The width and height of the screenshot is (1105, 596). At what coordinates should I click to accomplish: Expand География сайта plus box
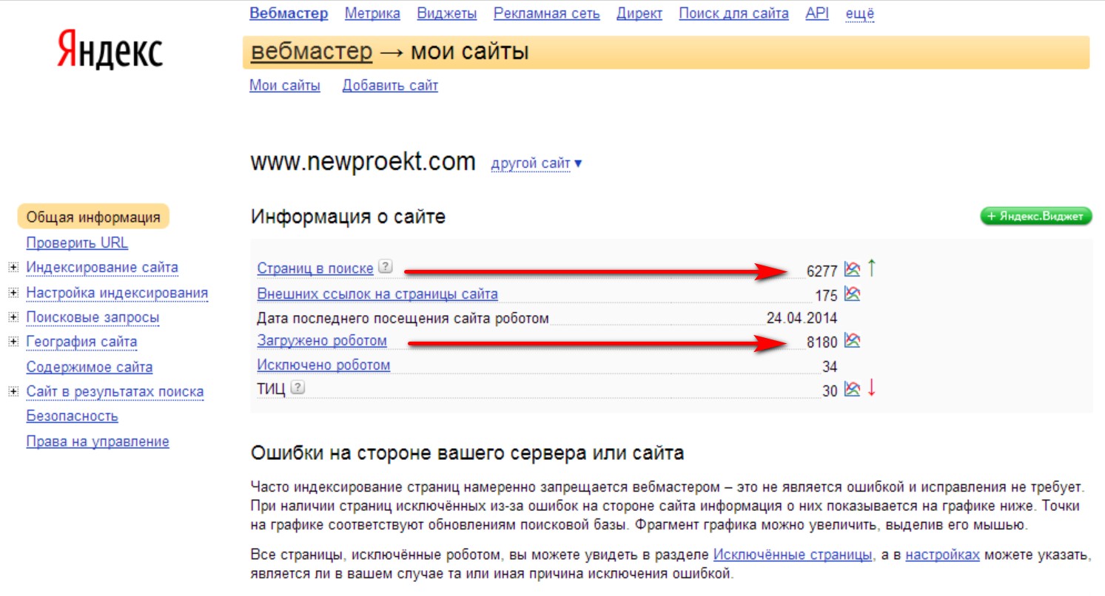(13, 342)
